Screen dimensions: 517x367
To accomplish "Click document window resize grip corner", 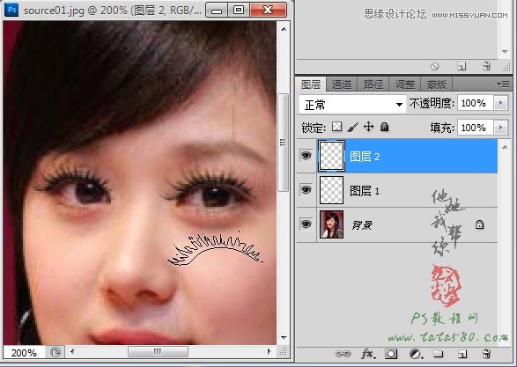I will point(283,351).
